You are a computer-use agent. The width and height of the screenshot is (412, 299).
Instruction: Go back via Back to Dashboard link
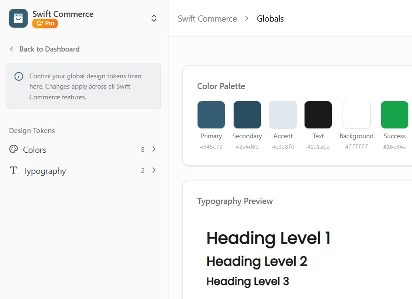[x=49, y=49]
